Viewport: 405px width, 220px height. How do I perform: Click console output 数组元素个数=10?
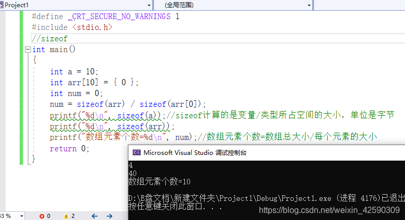point(160,182)
